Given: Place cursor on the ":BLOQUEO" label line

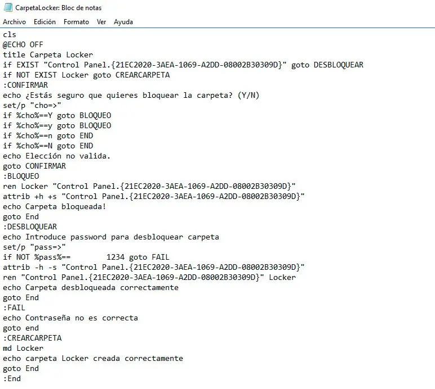Looking at the screenshot, I should pyautogui.click(x=21, y=176).
